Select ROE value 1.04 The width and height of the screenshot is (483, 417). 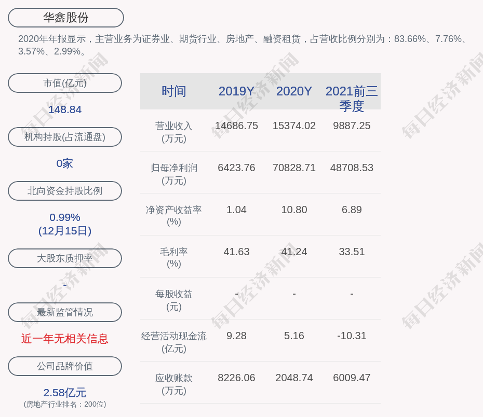click(236, 210)
